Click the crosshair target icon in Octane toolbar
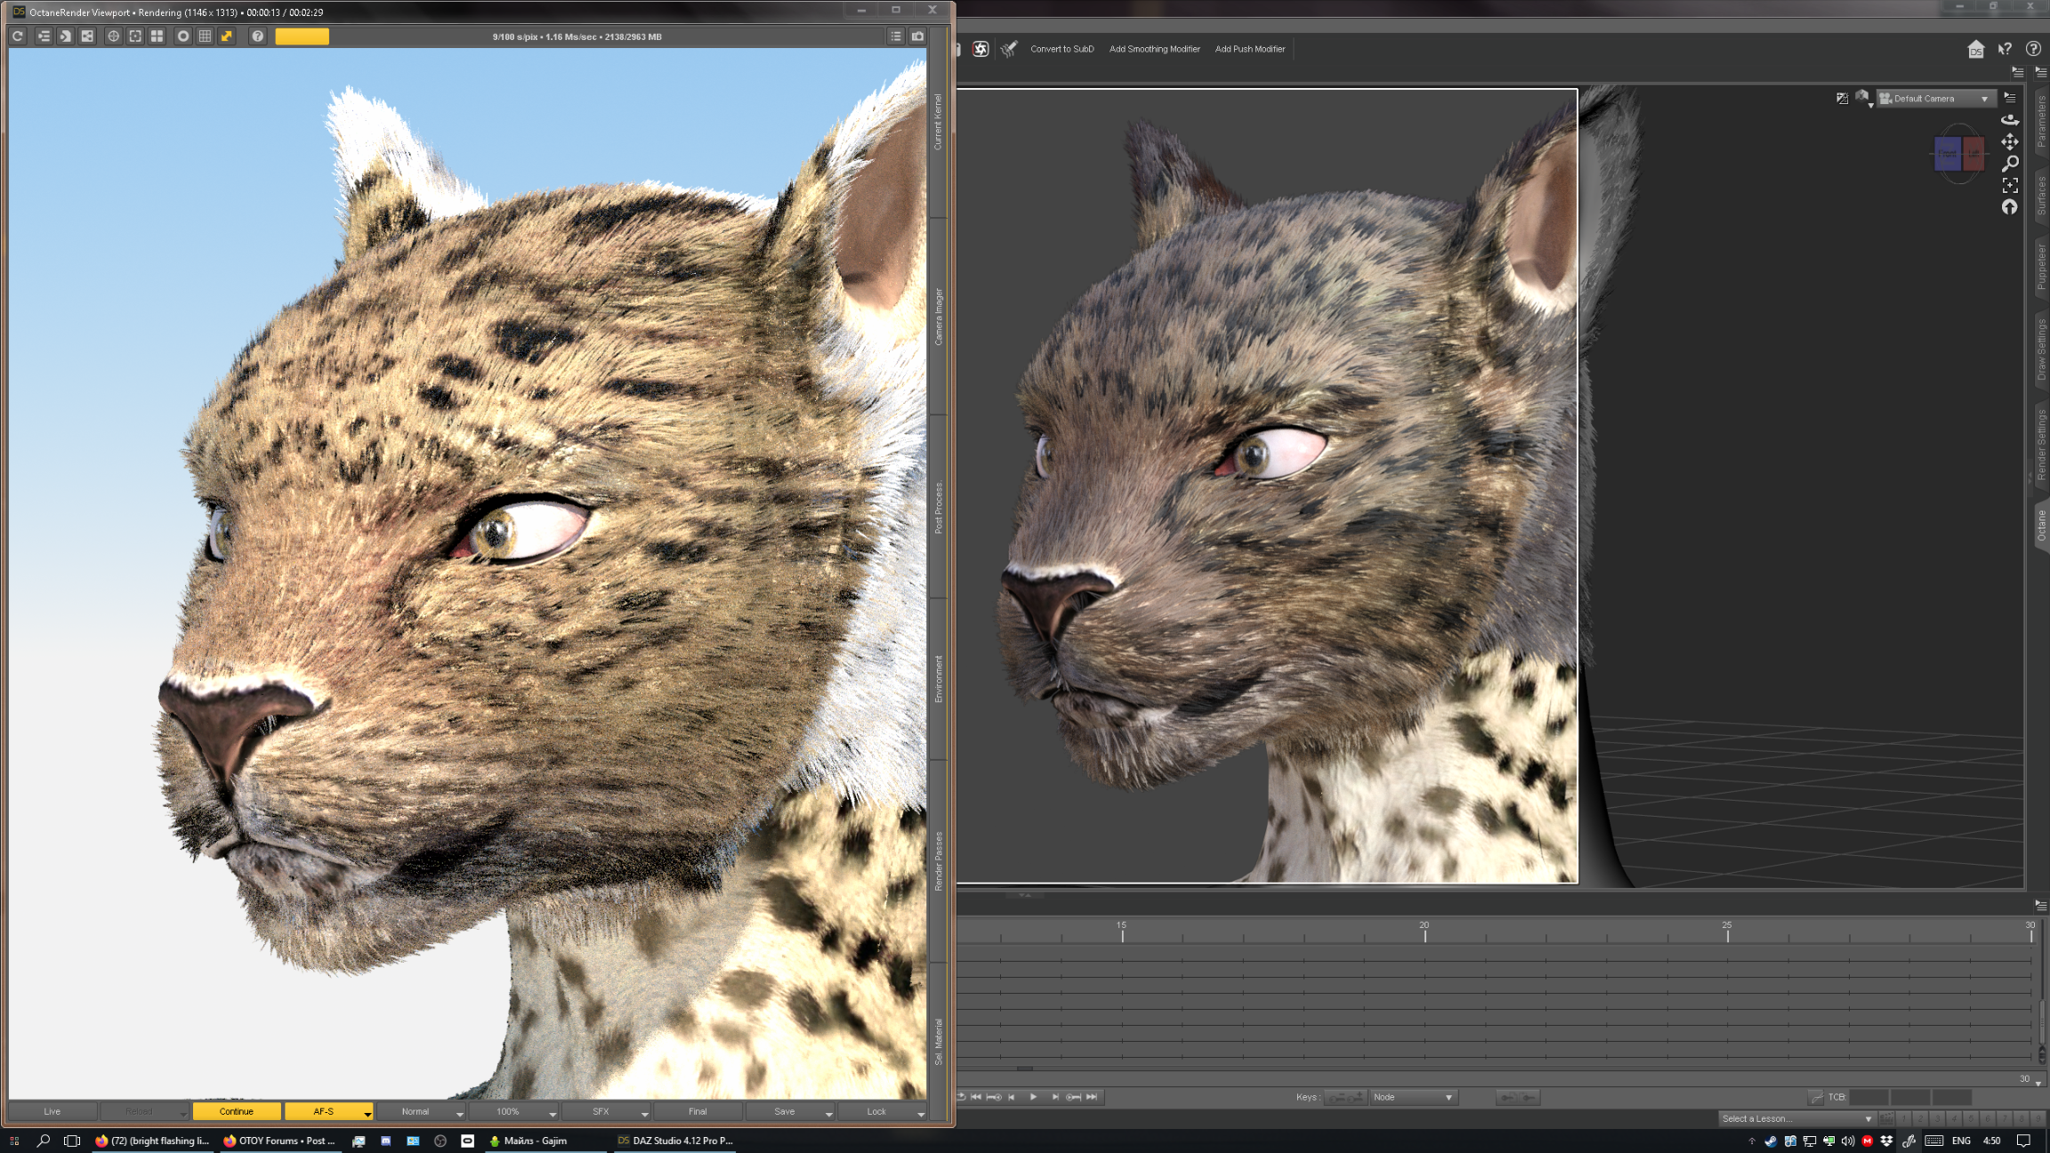 (x=113, y=36)
